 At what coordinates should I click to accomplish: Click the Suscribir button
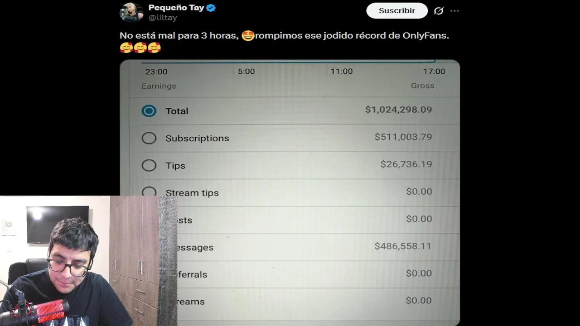[x=397, y=10]
